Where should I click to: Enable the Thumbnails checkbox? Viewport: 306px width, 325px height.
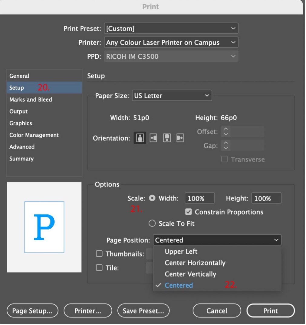99,254
